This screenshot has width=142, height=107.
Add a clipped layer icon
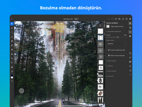(130, 66)
